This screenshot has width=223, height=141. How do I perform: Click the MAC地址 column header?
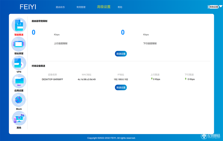(87, 75)
